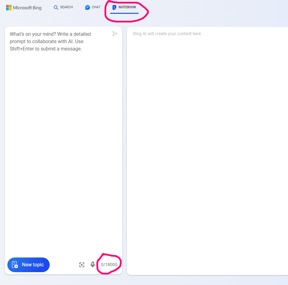This screenshot has width=288, height=285.
Task: Switch to the CHAT tab
Action: click(92, 7)
